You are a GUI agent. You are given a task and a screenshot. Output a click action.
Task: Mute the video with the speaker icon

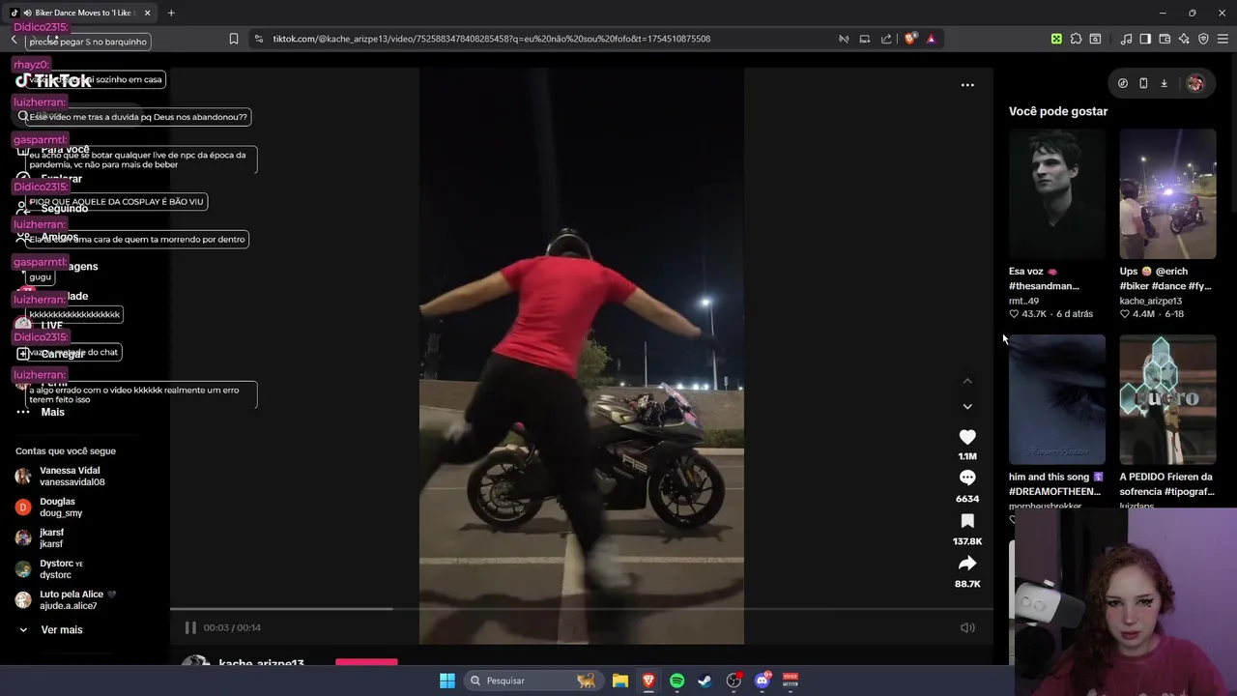tap(967, 627)
